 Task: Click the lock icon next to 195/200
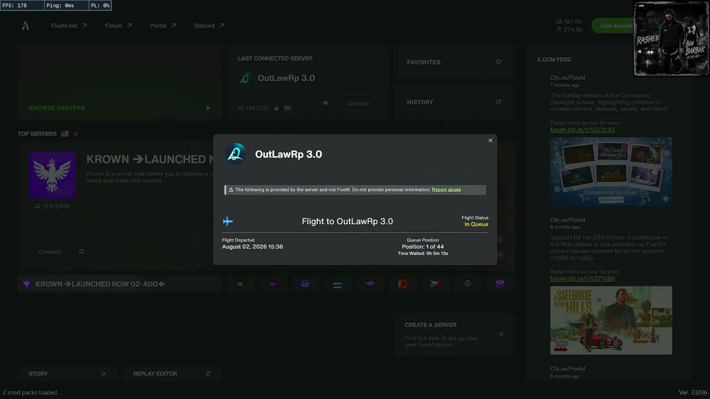[x=276, y=108]
